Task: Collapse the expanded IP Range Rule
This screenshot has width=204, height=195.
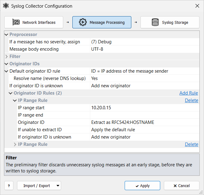Action: (x=15, y=100)
